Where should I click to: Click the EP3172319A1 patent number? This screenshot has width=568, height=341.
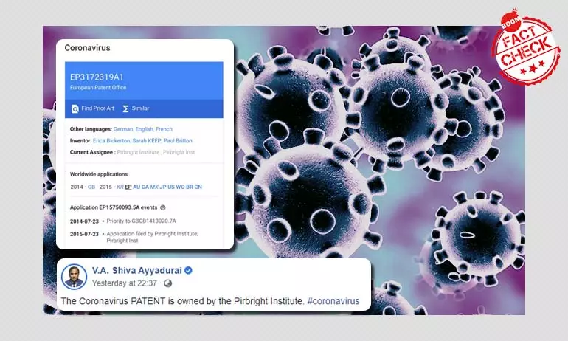click(97, 77)
